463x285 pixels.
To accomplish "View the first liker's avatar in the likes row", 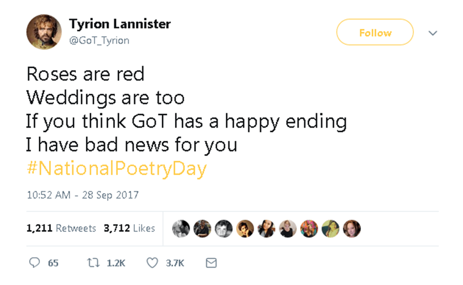I will (x=181, y=228).
